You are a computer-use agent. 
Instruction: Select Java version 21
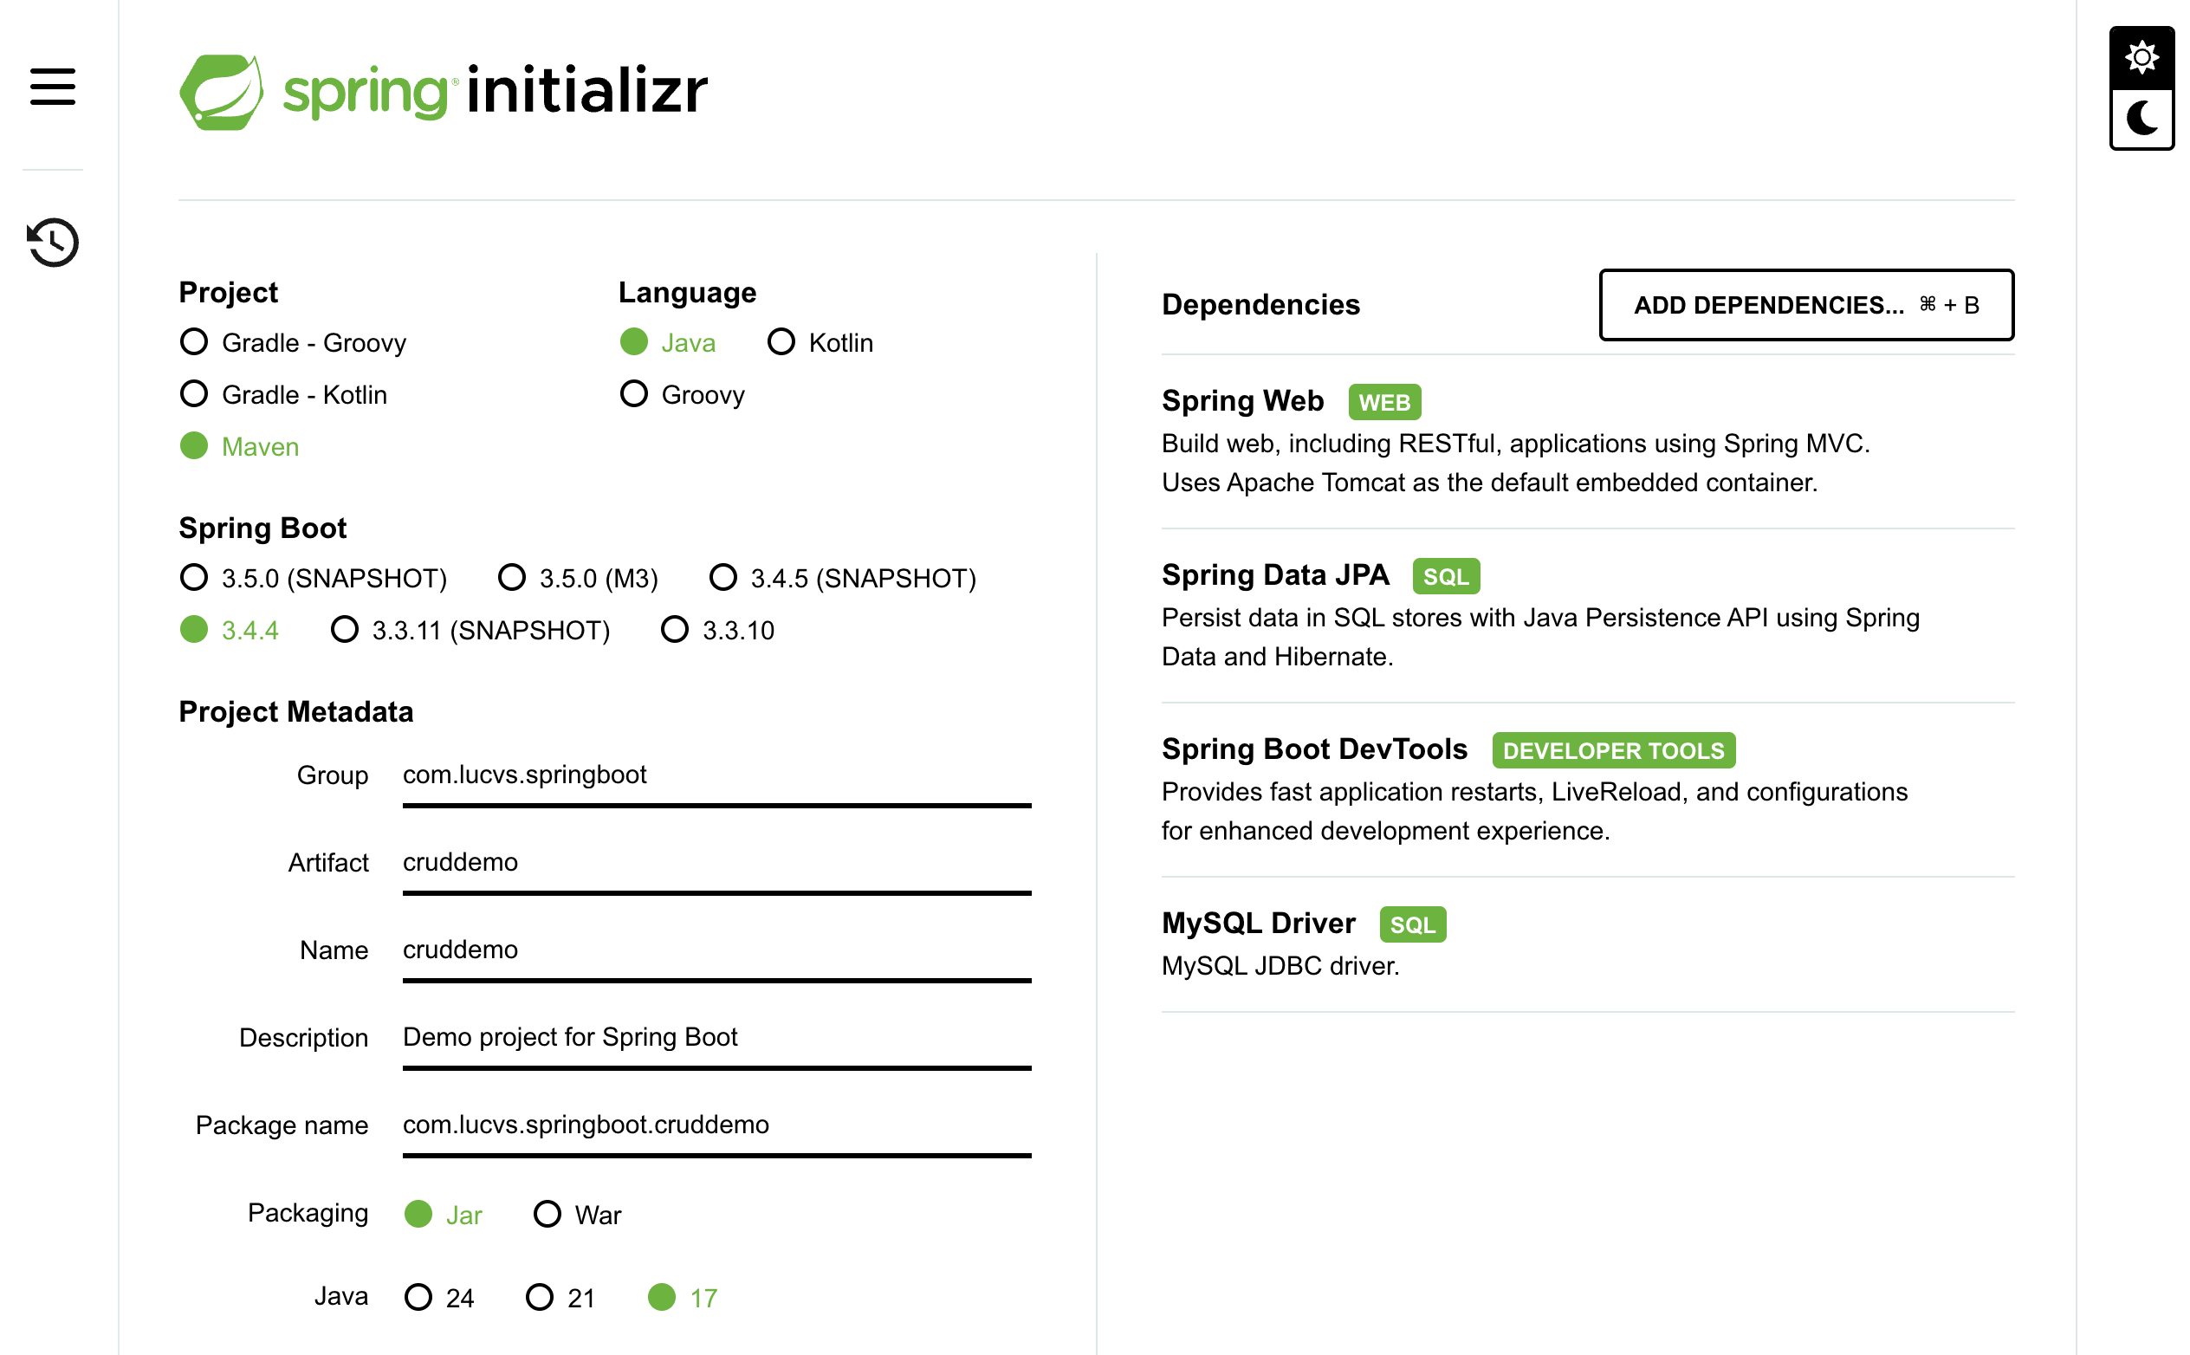(540, 1297)
